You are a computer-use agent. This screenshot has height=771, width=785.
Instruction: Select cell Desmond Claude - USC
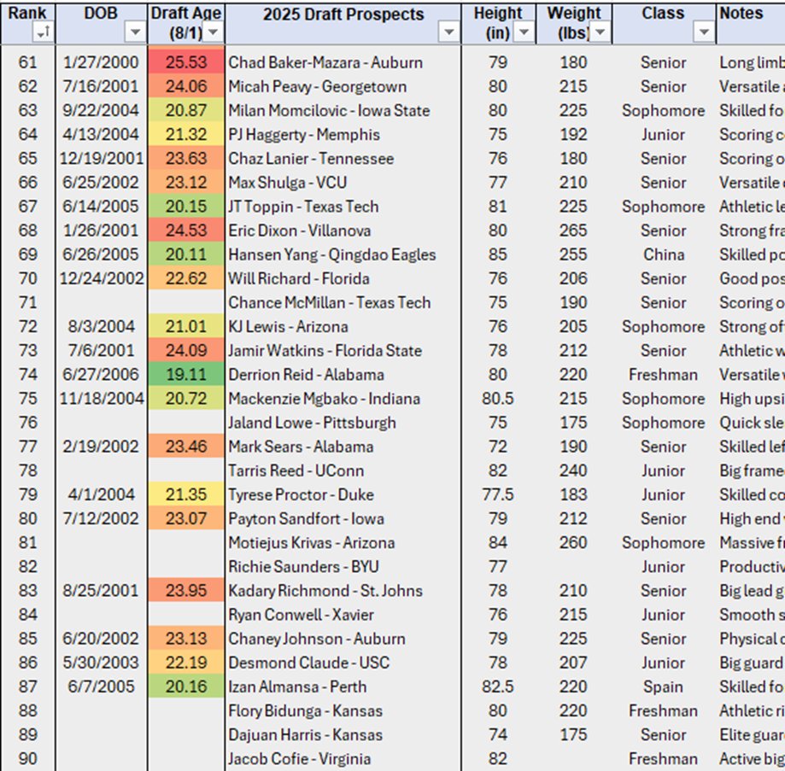pyautogui.click(x=343, y=663)
